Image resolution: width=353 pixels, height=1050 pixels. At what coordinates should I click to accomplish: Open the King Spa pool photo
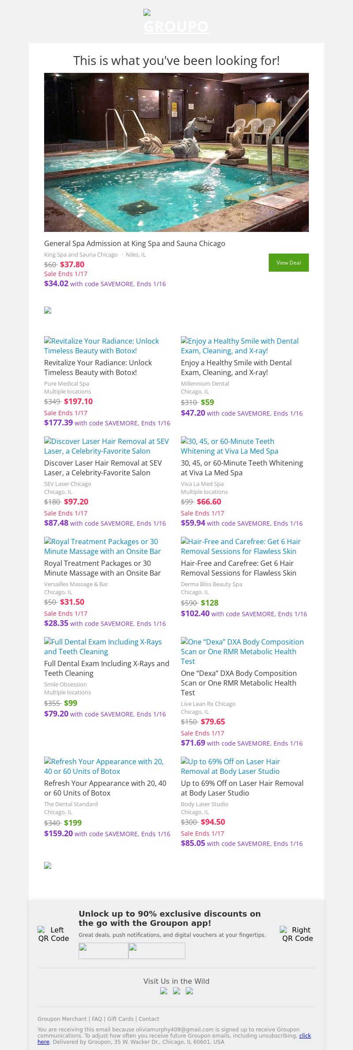pyautogui.click(x=176, y=152)
